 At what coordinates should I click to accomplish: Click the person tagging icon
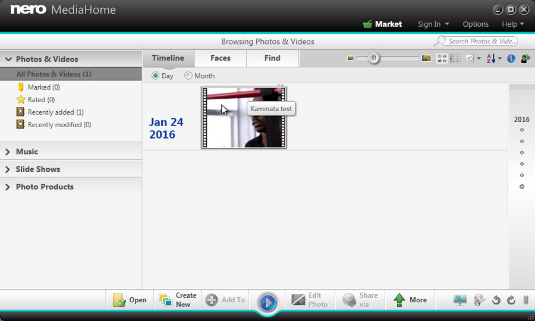click(525, 59)
